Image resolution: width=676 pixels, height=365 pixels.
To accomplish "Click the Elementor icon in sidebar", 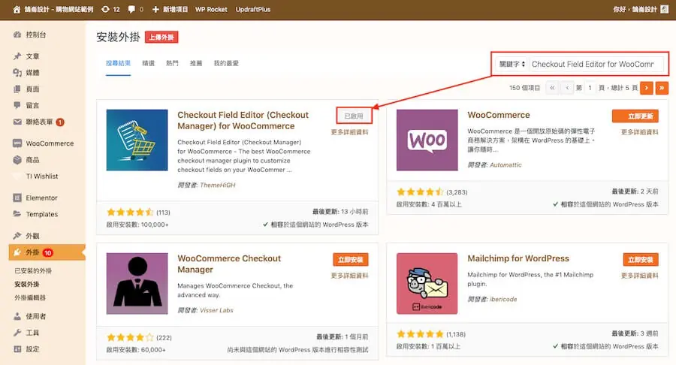I will tap(17, 198).
